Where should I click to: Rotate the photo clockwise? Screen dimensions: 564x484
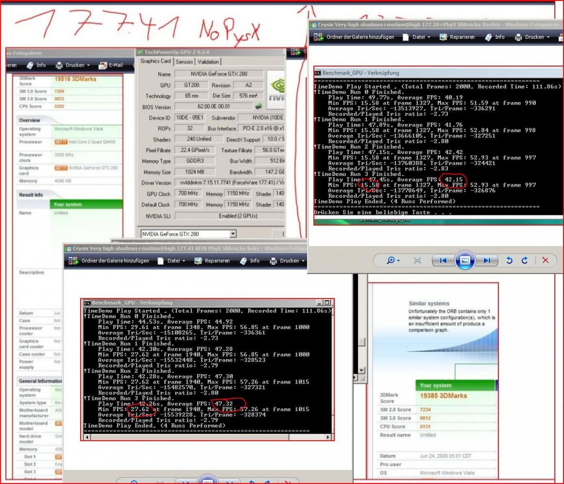coord(525,260)
